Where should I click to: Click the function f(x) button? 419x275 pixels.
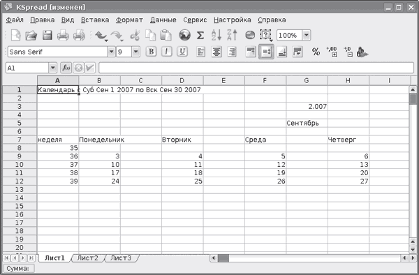point(66,68)
